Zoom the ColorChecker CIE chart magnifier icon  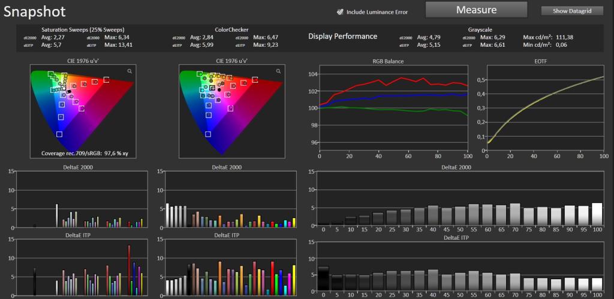(x=278, y=71)
